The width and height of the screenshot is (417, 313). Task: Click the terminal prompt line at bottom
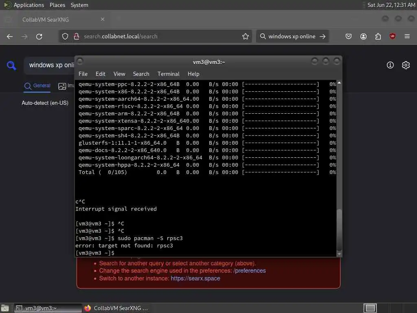pyautogui.click(x=95, y=253)
